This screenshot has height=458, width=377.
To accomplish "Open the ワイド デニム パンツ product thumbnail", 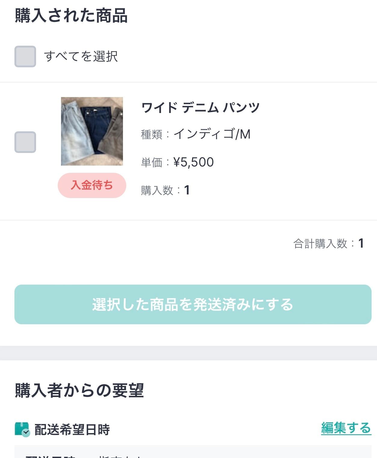I will (x=92, y=131).
